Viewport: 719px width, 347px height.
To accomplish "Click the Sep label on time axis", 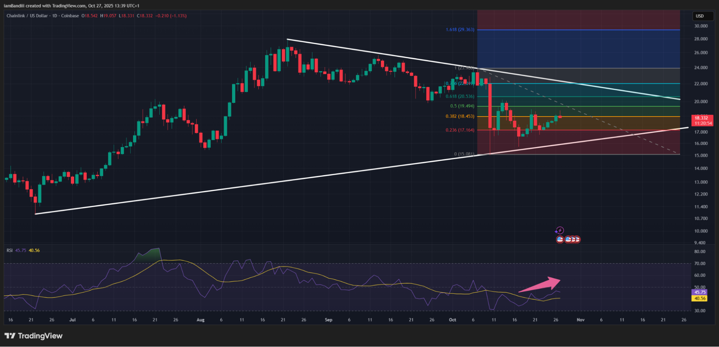I will tap(328, 320).
